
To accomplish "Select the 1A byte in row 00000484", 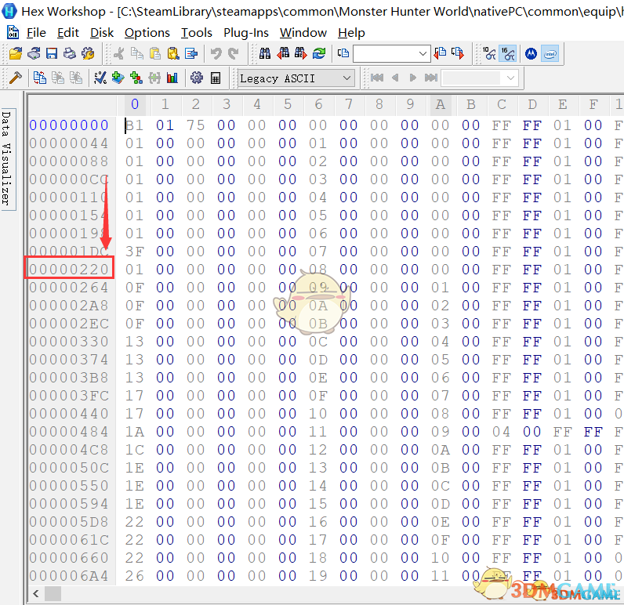I will click(135, 432).
